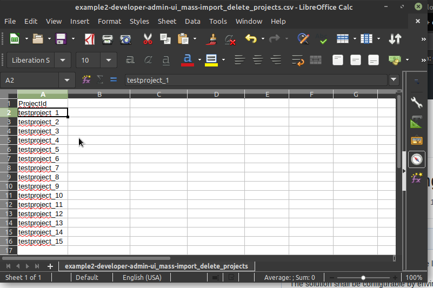Screen dimensions: 433x288
Task: Redo the undone action
Action: 274,39
